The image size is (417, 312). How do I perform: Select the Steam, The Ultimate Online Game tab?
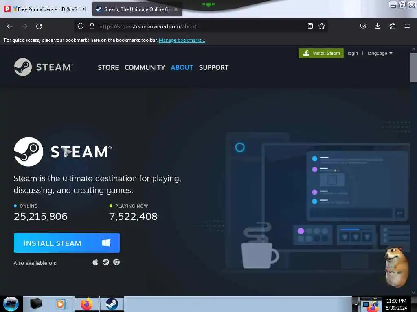pyautogui.click(x=138, y=9)
